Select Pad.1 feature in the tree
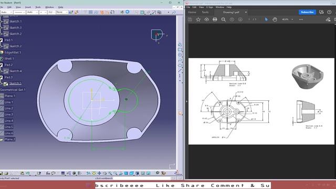This screenshot has width=336, height=189. (x=8, y=40)
